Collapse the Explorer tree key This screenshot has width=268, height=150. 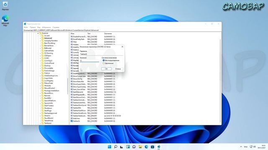click(x=38, y=33)
